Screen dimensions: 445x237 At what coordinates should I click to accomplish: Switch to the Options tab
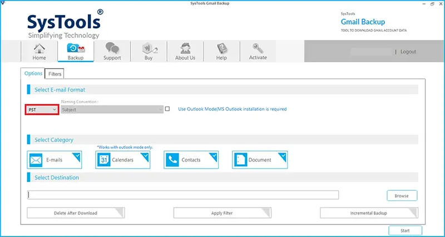click(x=33, y=73)
